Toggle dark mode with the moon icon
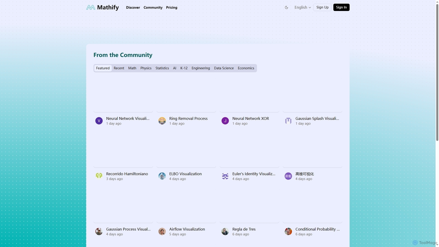This screenshot has height=247, width=439. tap(286, 7)
